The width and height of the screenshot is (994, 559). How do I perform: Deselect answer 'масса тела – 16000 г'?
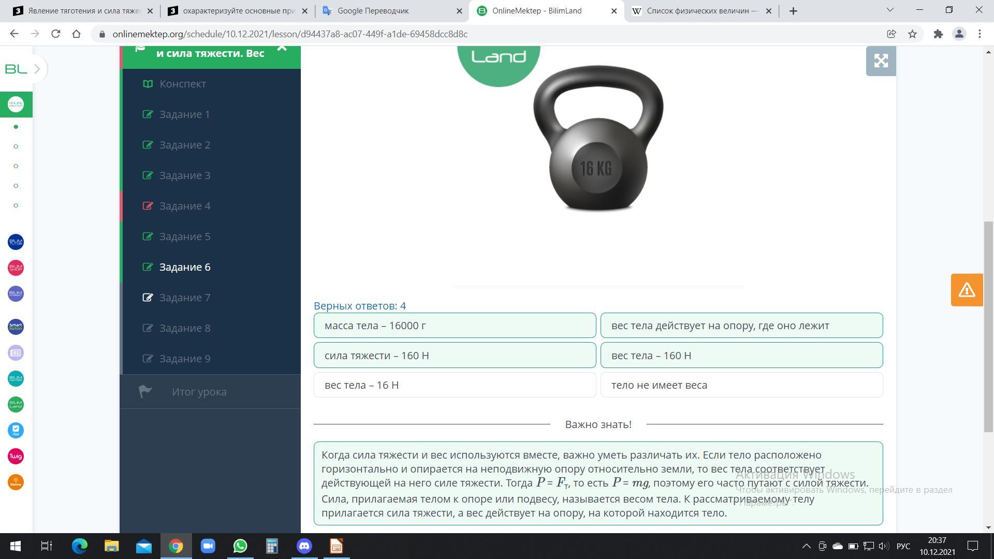click(x=455, y=326)
